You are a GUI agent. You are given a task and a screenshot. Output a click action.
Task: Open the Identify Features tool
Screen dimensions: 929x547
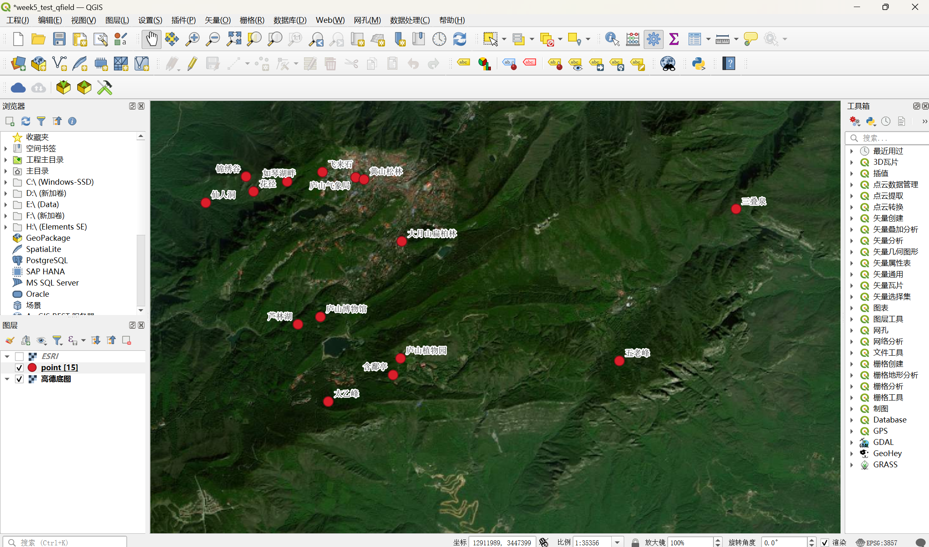pos(612,39)
